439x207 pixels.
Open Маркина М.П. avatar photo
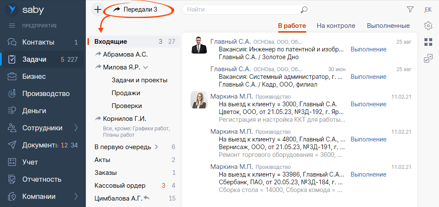pyautogui.click(x=199, y=100)
